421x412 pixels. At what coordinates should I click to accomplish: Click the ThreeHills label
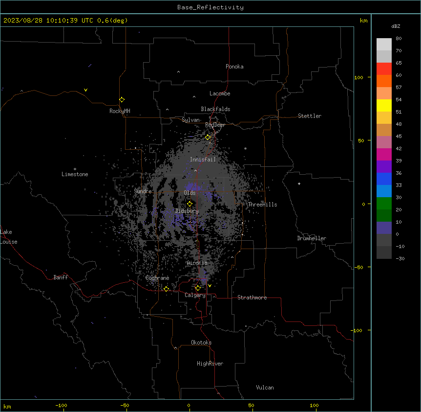point(262,205)
